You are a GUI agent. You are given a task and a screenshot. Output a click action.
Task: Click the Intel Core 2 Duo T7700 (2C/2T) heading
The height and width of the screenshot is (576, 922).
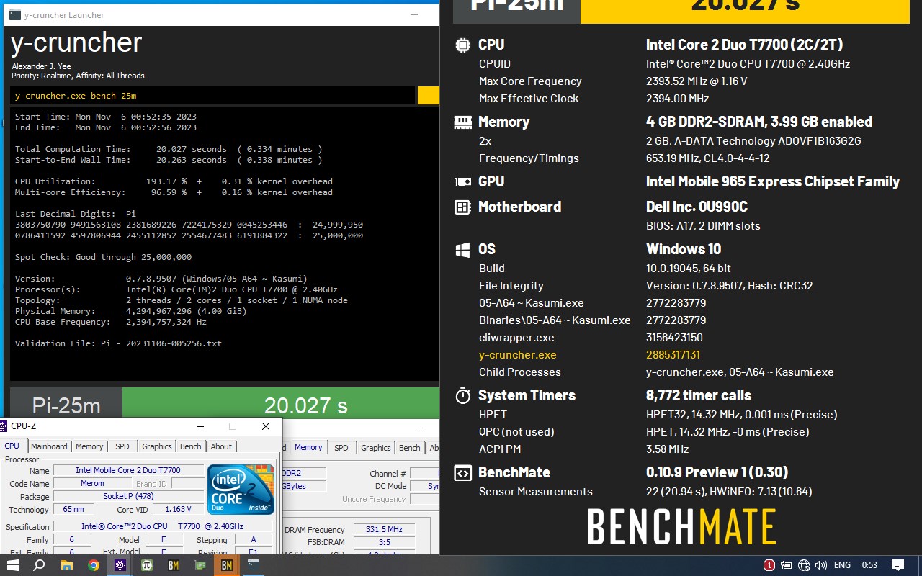pos(744,45)
